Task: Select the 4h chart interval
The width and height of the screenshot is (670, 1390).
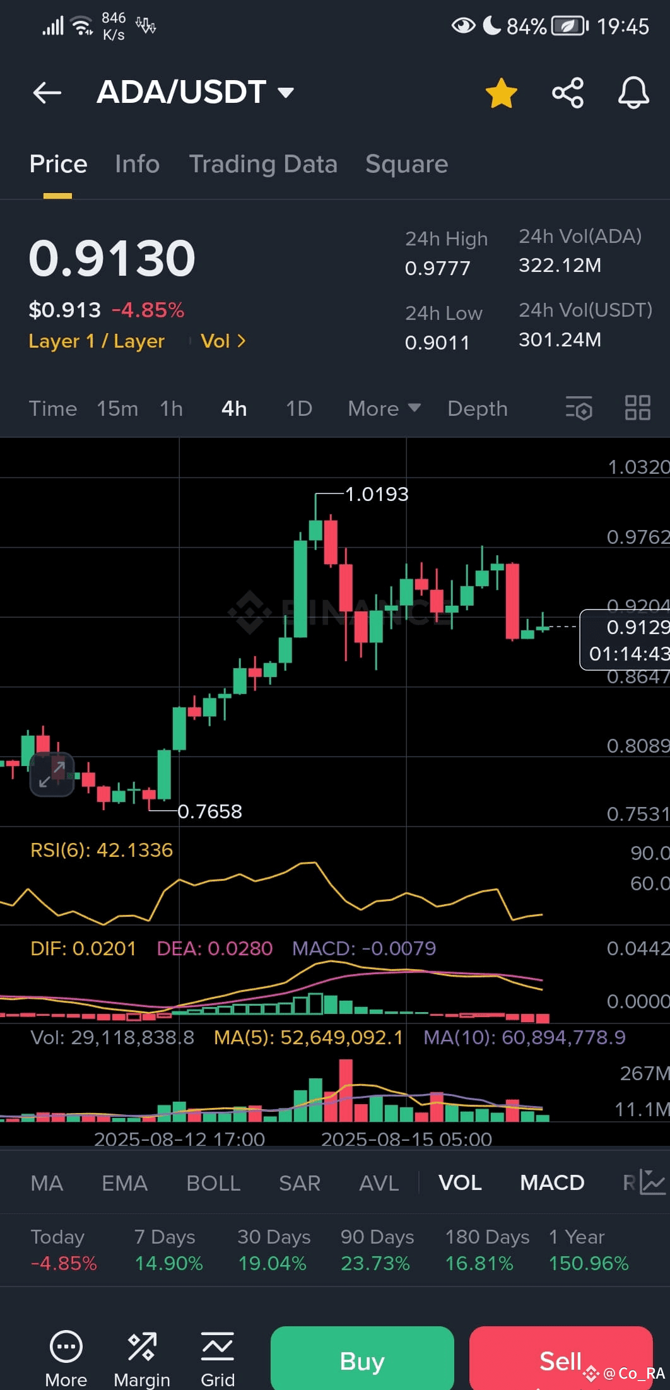Action: [234, 409]
